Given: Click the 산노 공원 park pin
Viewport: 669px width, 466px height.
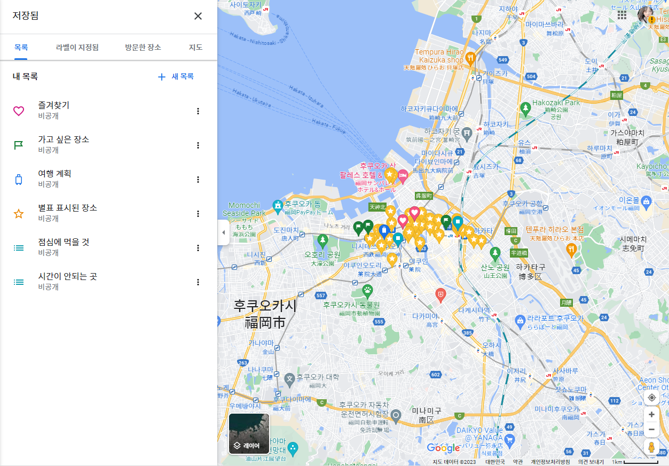Looking at the screenshot, I should (495, 252).
